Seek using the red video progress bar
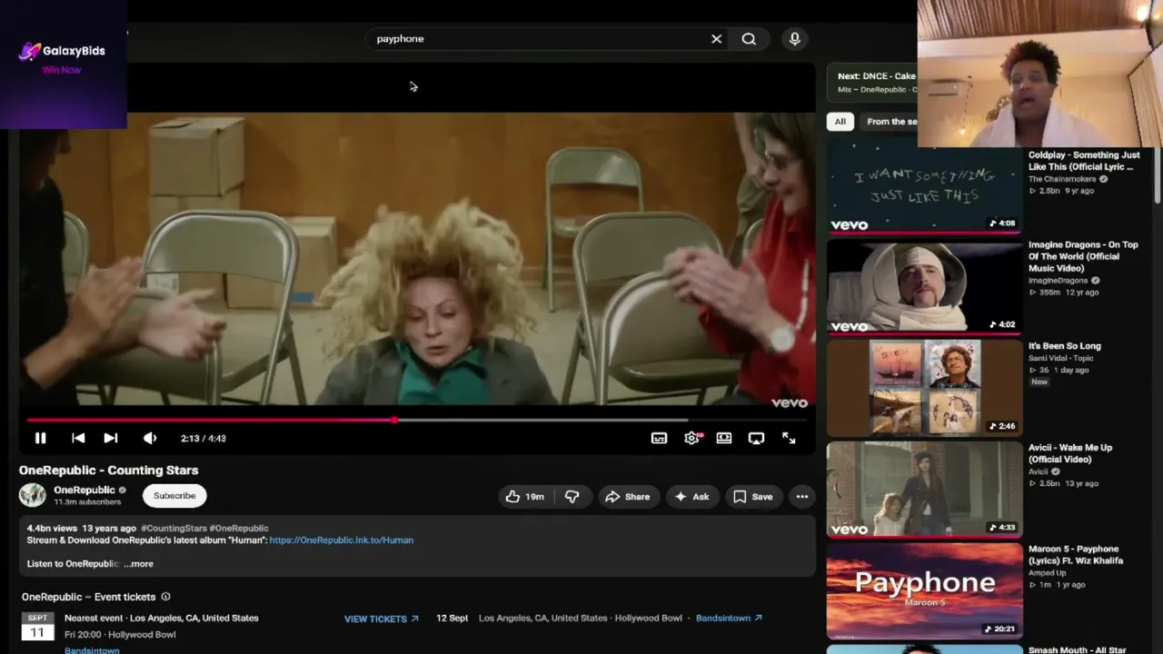 coord(417,420)
